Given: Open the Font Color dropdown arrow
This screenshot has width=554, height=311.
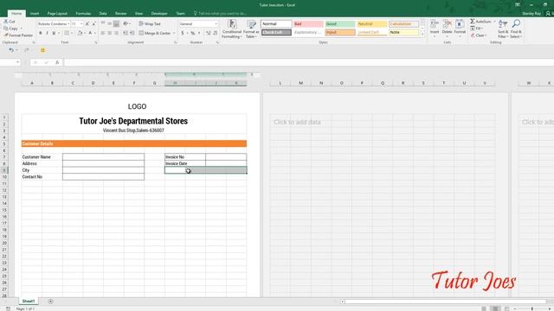Looking at the screenshot, I should click(x=95, y=33).
